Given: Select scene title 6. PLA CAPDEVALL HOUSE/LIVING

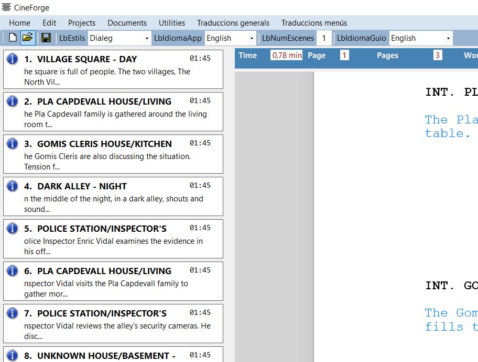Looking at the screenshot, I should click(98, 271).
